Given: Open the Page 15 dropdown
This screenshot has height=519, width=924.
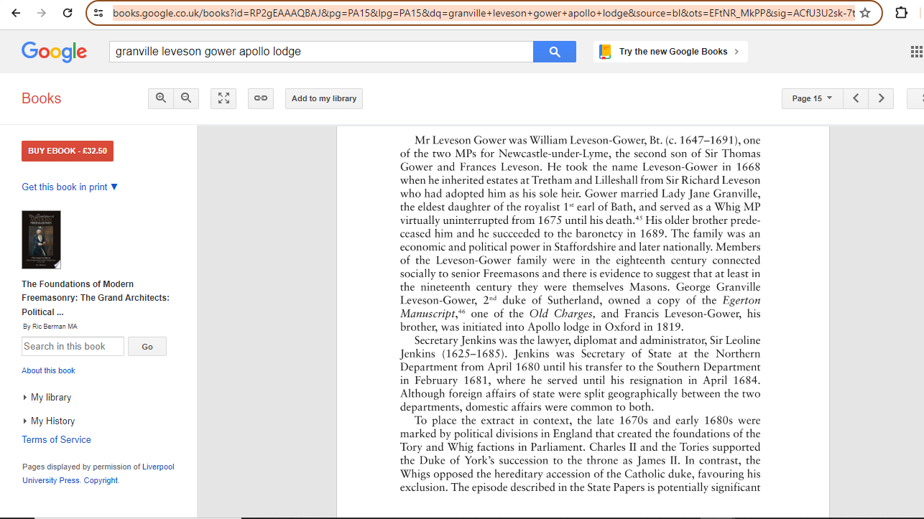Looking at the screenshot, I should (x=812, y=98).
